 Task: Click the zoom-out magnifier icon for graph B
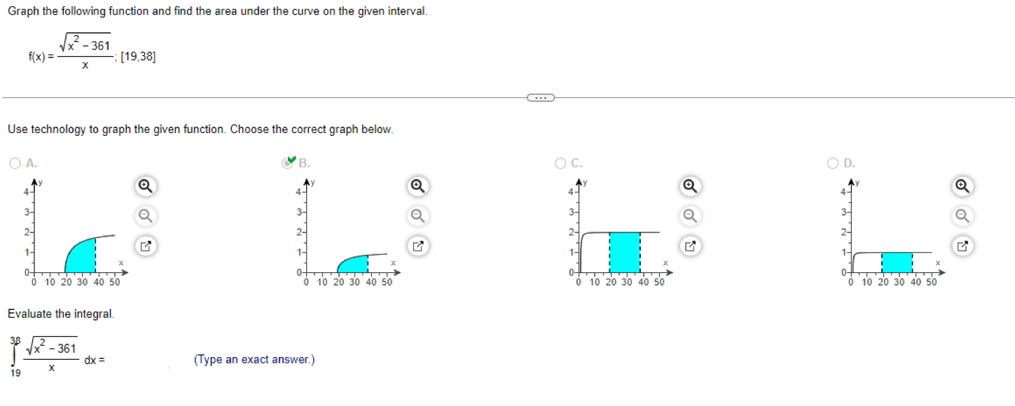tap(417, 216)
